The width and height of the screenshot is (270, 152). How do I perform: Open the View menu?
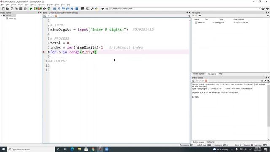[x=63, y=5]
